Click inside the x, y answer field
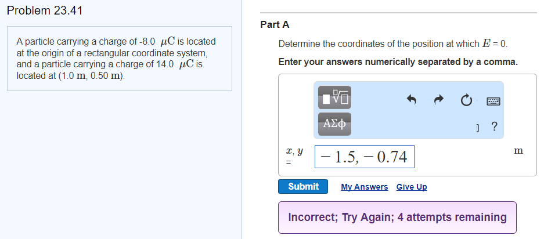Screen dimensions: 544x239 click(x=364, y=157)
